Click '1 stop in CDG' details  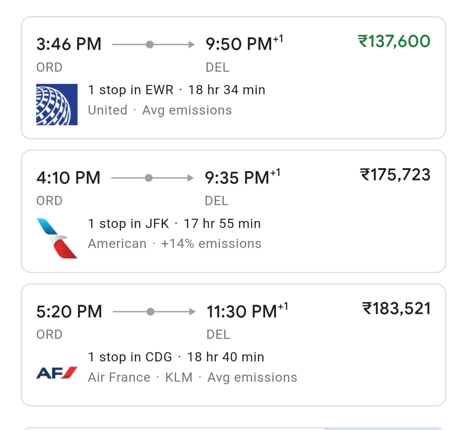[x=130, y=357]
